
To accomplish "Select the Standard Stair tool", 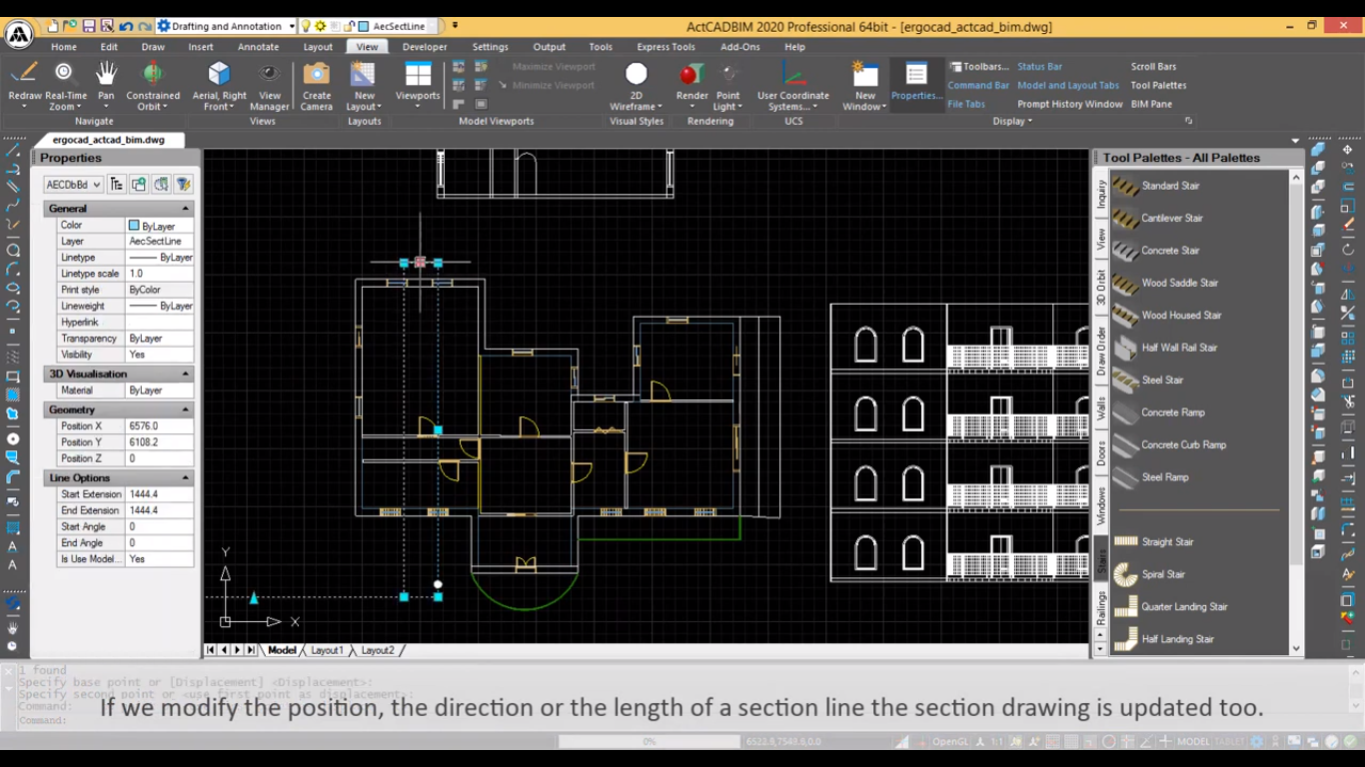I will (x=1170, y=186).
